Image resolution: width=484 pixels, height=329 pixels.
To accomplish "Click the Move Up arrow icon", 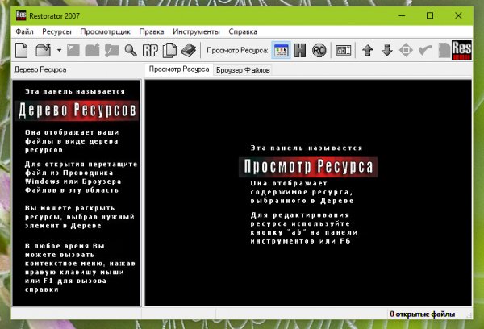I will (x=368, y=50).
